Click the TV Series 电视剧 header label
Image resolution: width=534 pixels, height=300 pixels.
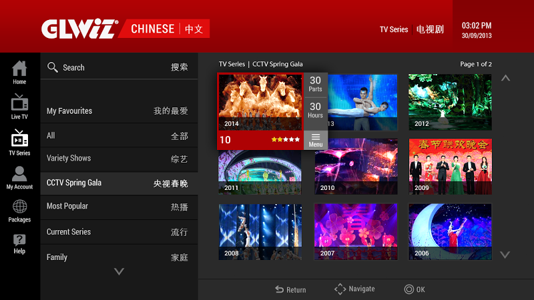tap(412, 29)
